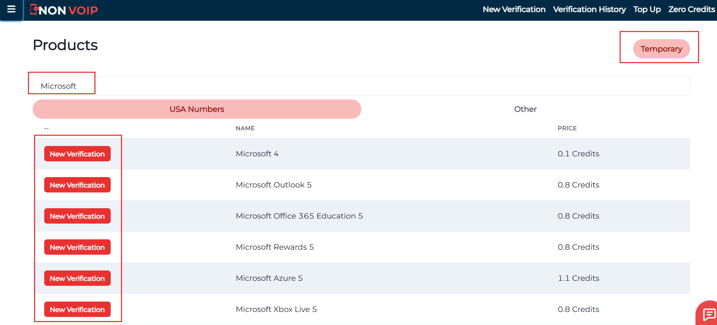This screenshot has height=325, width=717.
Task: Go to Verification History
Action: point(589,10)
